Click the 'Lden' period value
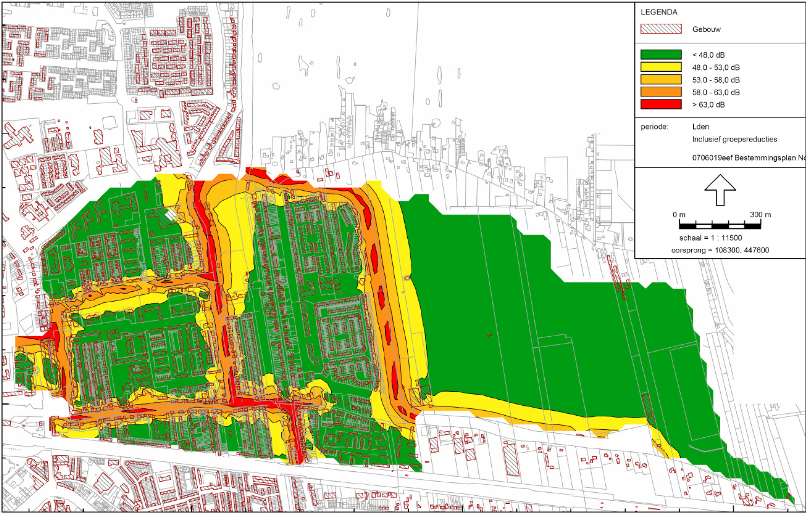Screen dimensions: 808x514 pos(700,127)
